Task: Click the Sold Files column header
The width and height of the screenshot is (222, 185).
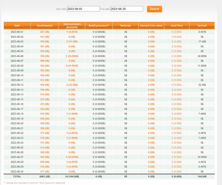Action: pos(177,26)
